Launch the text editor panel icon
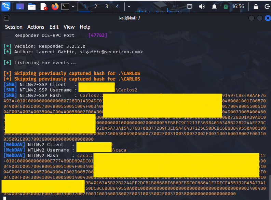271x200 pixels. point(44,7)
